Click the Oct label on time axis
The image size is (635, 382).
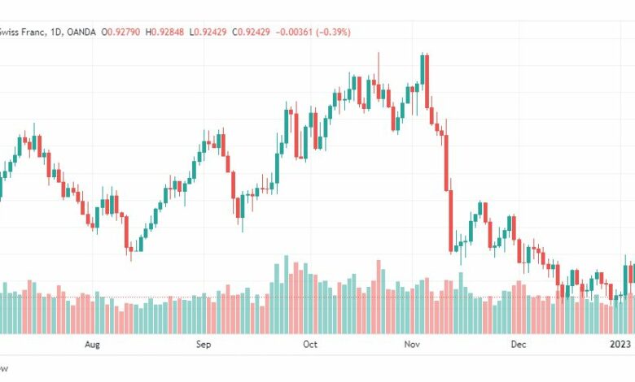pos(310,344)
